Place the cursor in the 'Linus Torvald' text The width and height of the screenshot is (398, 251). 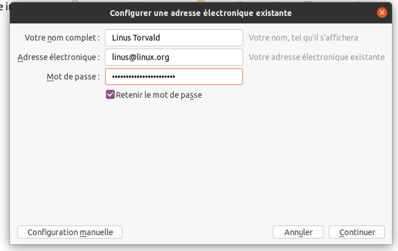(x=136, y=37)
